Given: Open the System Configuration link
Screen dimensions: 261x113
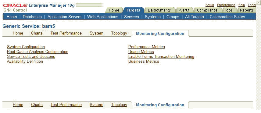Looking at the screenshot, I should 26,47.
